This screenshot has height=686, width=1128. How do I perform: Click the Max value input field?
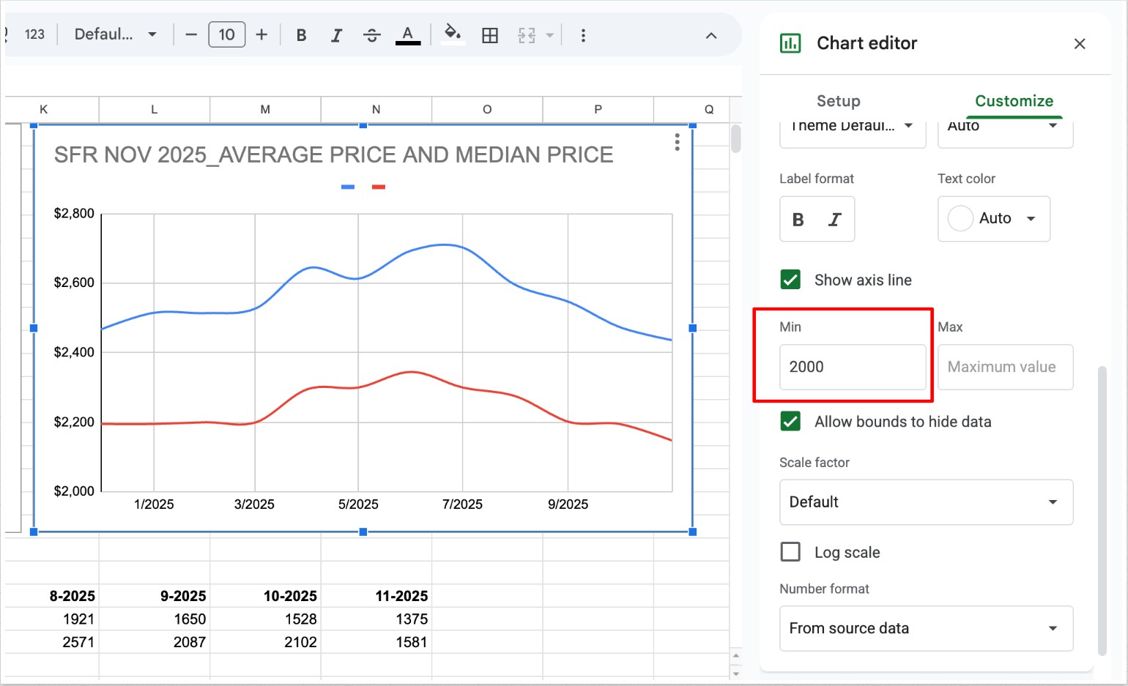point(1005,367)
